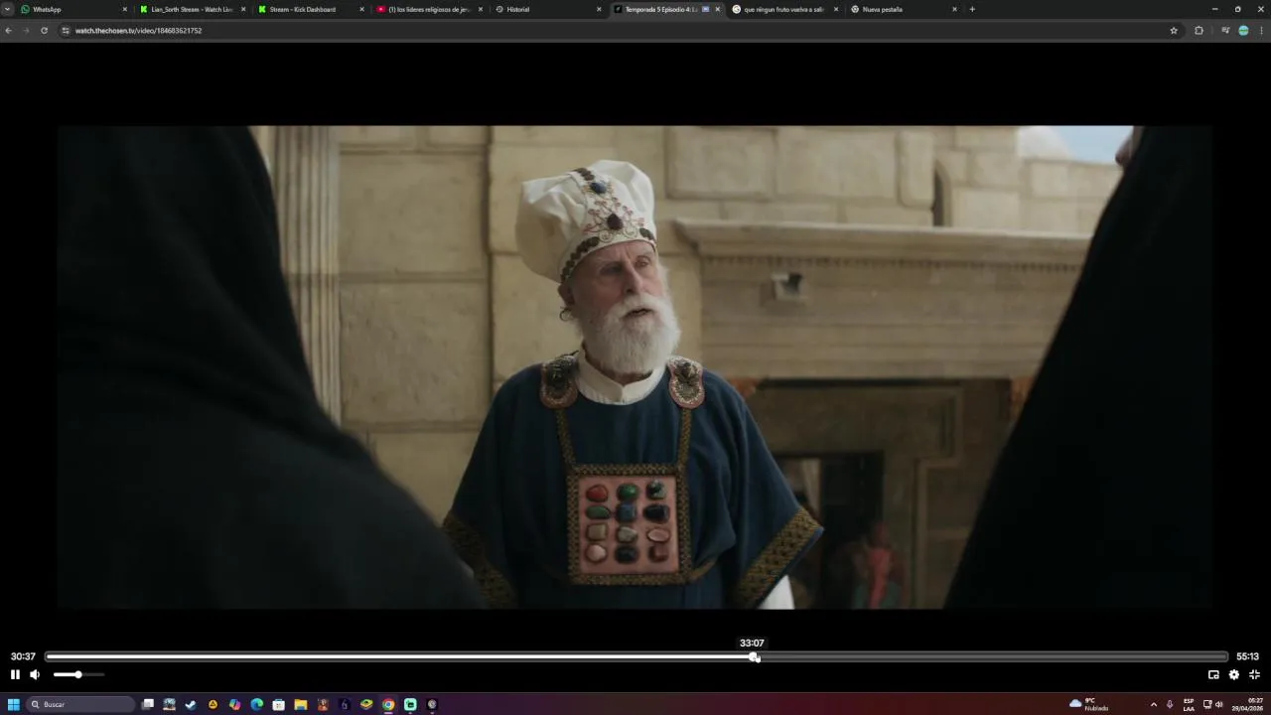Mute the video player volume
Image resolution: width=1271 pixels, height=715 pixels.
(x=35, y=674)
